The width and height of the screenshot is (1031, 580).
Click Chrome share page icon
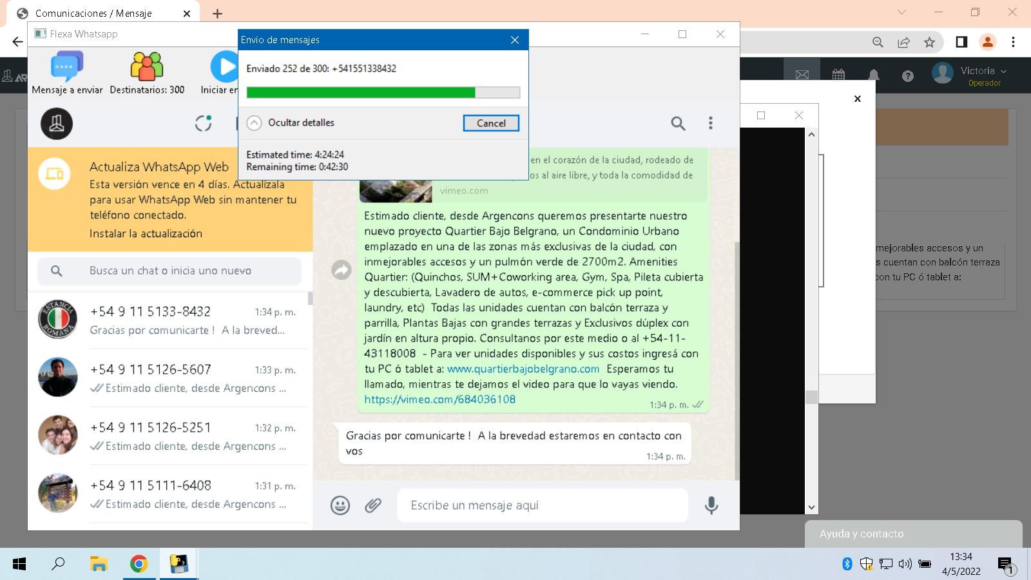[903, 42]
